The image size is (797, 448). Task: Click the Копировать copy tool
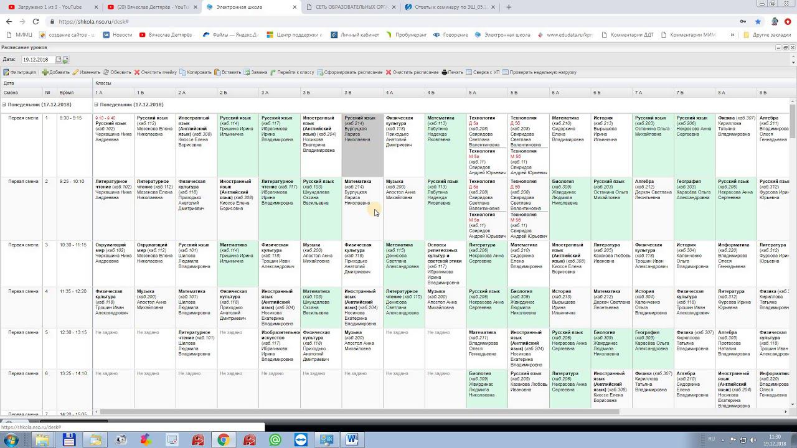[196, 72]
